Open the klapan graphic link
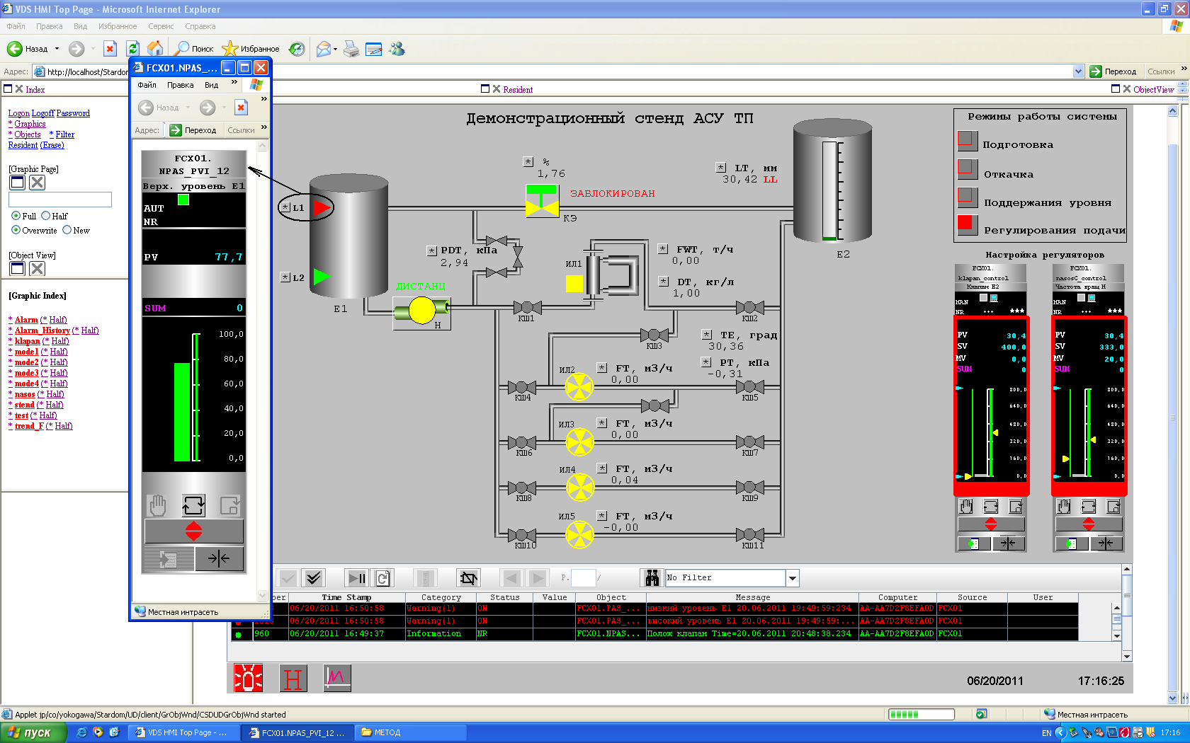The height and width of the screenshot is (743, 1190). coord(28,341)
